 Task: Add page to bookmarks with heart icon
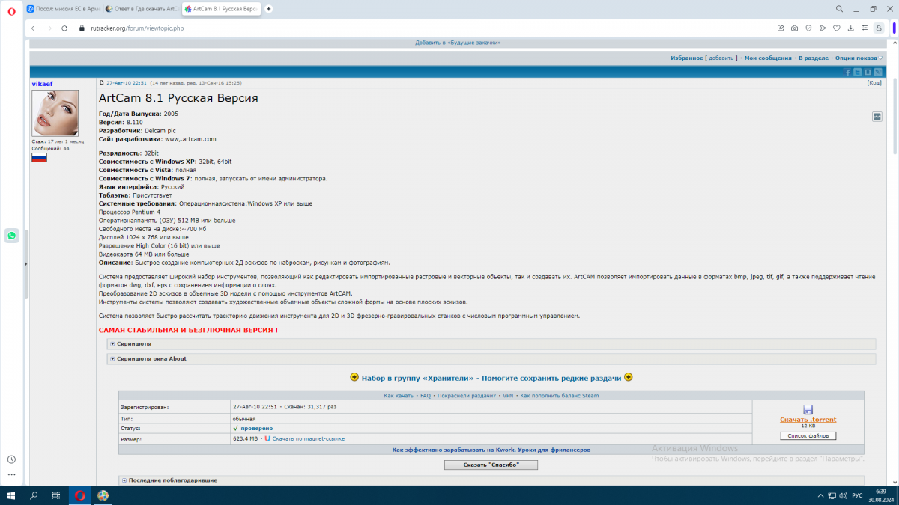(836, 28)
